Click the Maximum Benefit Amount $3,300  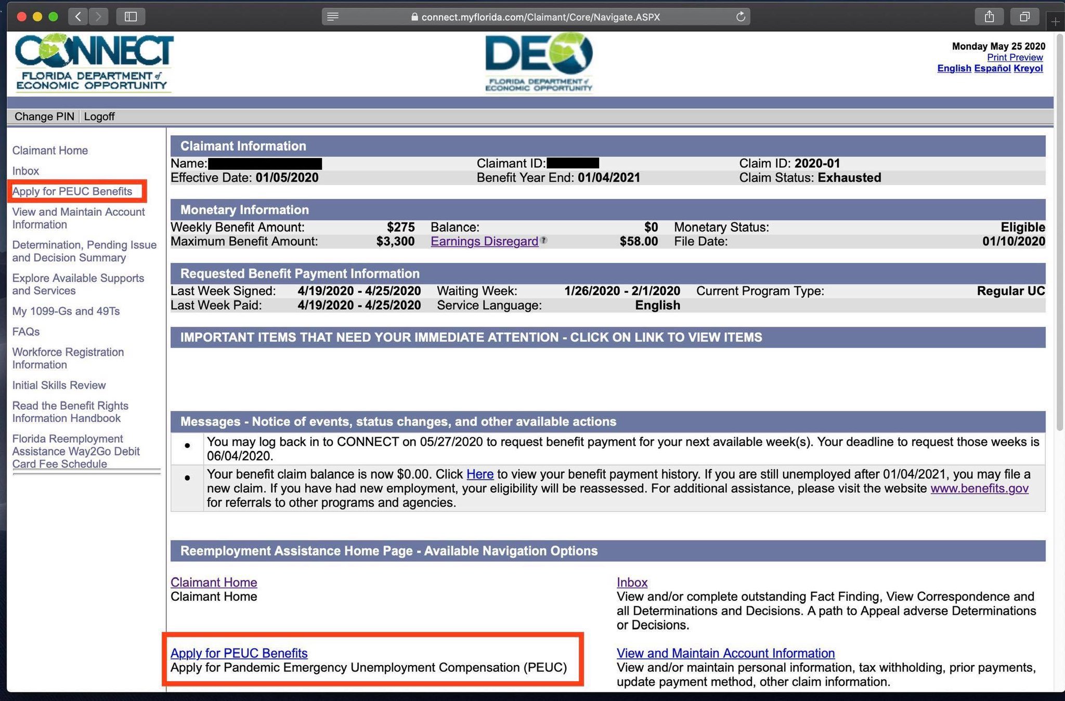pyautogui.click(x=395, y=241)
